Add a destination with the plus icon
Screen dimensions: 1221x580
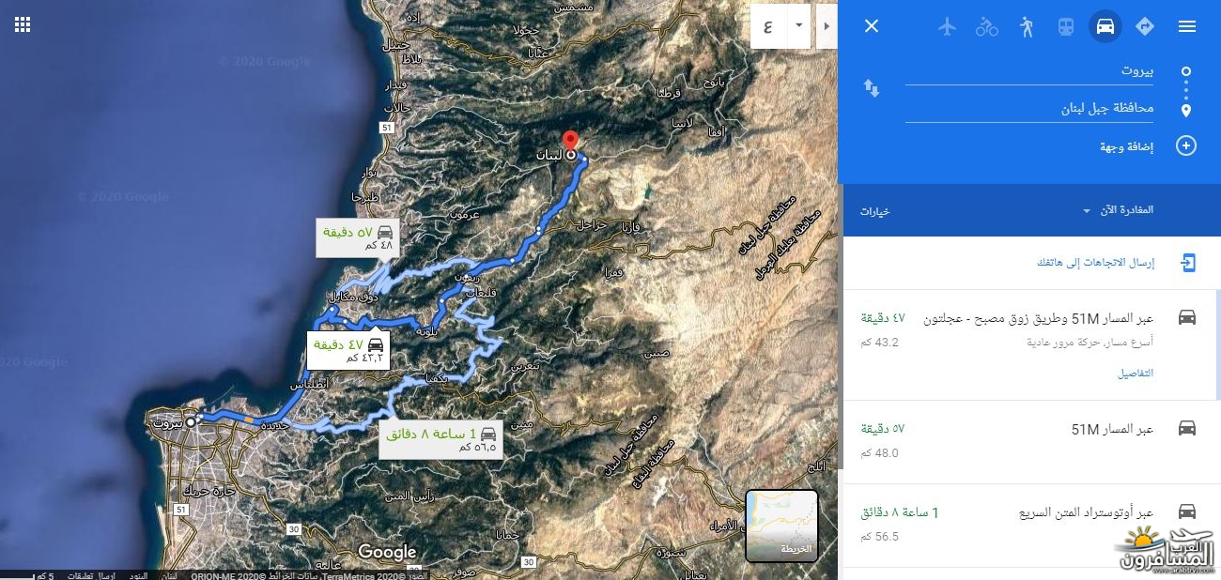point(1186,146)
